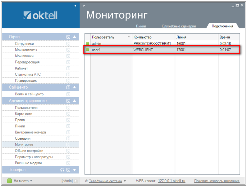Click the help icon in Администрирование header

click(x=68, y=101)
